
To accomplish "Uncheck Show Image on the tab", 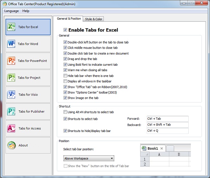I will tap(65, 98).
